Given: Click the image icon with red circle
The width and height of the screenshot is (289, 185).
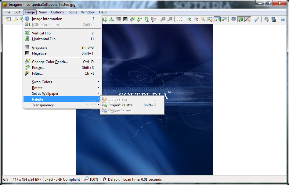Looking at the screenshot, I should (210, 19).
